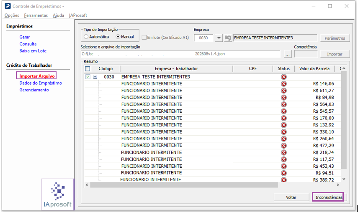
Task: Click the error status icon beside R$ 170,00
Action: 283,118
